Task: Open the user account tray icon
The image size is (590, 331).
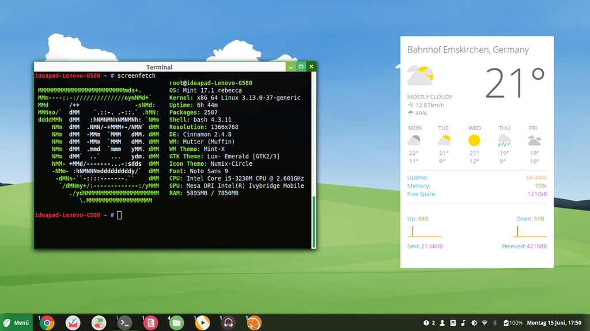Action: pyautogui.click(x=442, y=323)
